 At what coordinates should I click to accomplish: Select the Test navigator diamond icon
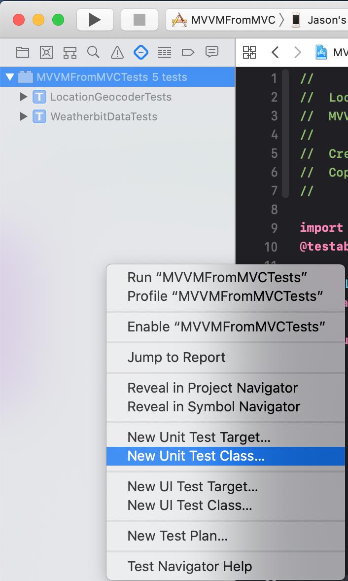pyautogui.click(x=140, y=52)
